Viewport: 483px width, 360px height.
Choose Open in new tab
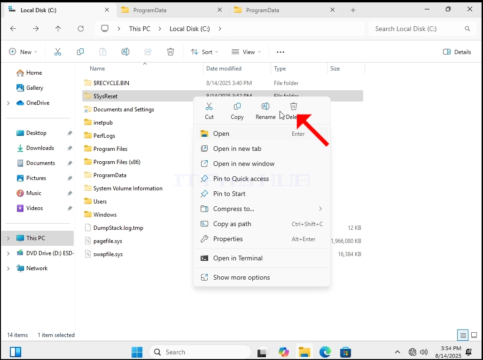(262, 149)
